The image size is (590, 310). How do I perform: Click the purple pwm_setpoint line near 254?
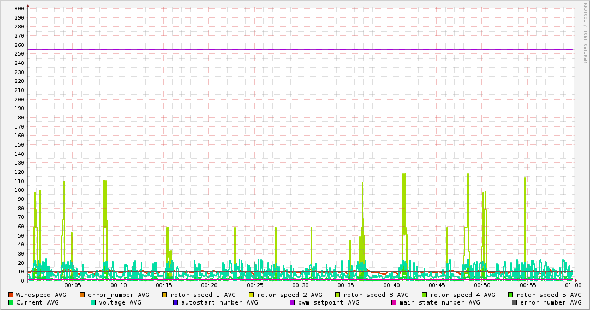tap(300, 50)
